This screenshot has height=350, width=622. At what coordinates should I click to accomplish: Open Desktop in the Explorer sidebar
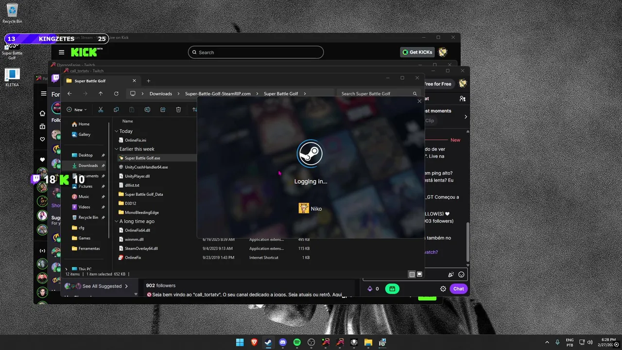(86, 155)
